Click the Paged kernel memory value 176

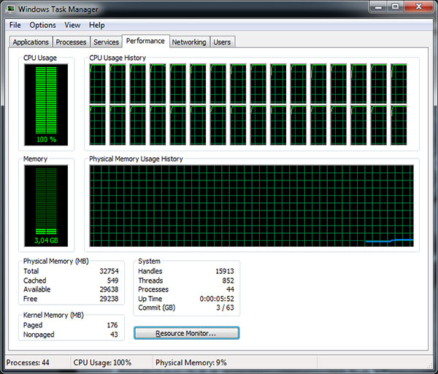112,325
